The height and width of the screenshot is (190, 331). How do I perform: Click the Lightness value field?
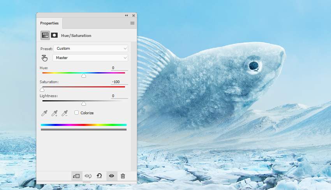pos(119,96)
